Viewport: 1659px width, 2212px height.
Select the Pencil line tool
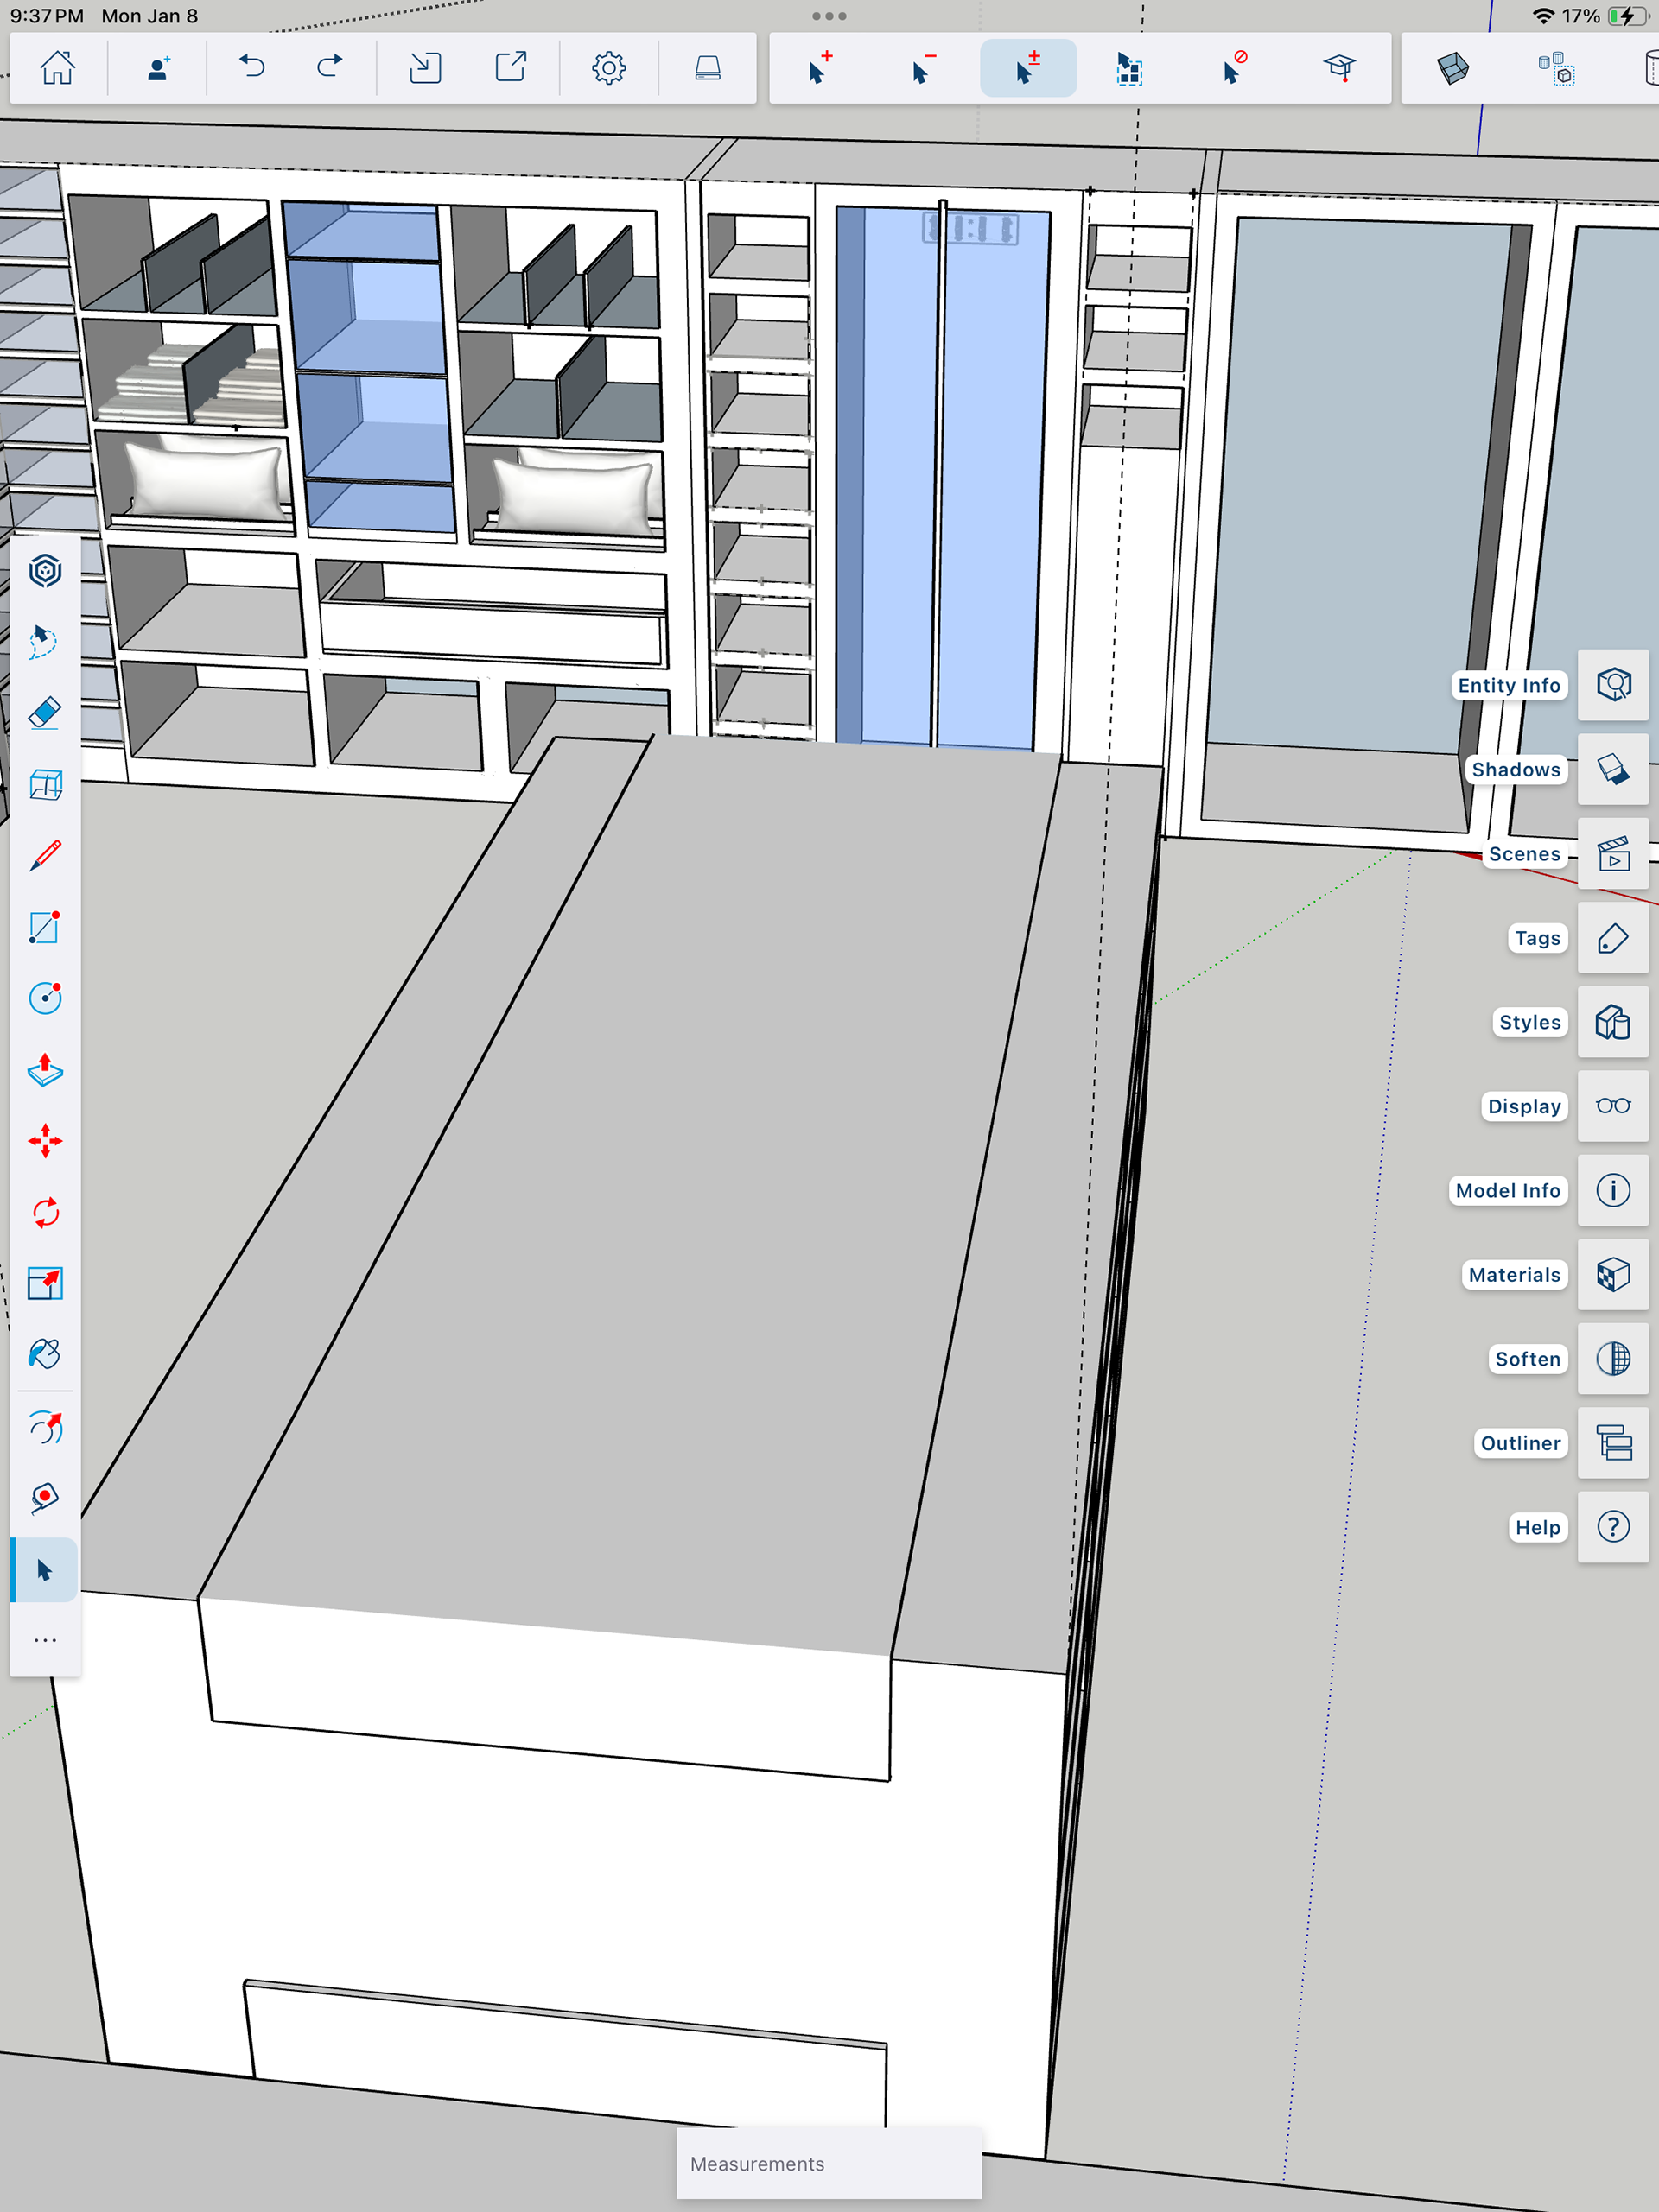pyautogui.click(x=45, y=856)
